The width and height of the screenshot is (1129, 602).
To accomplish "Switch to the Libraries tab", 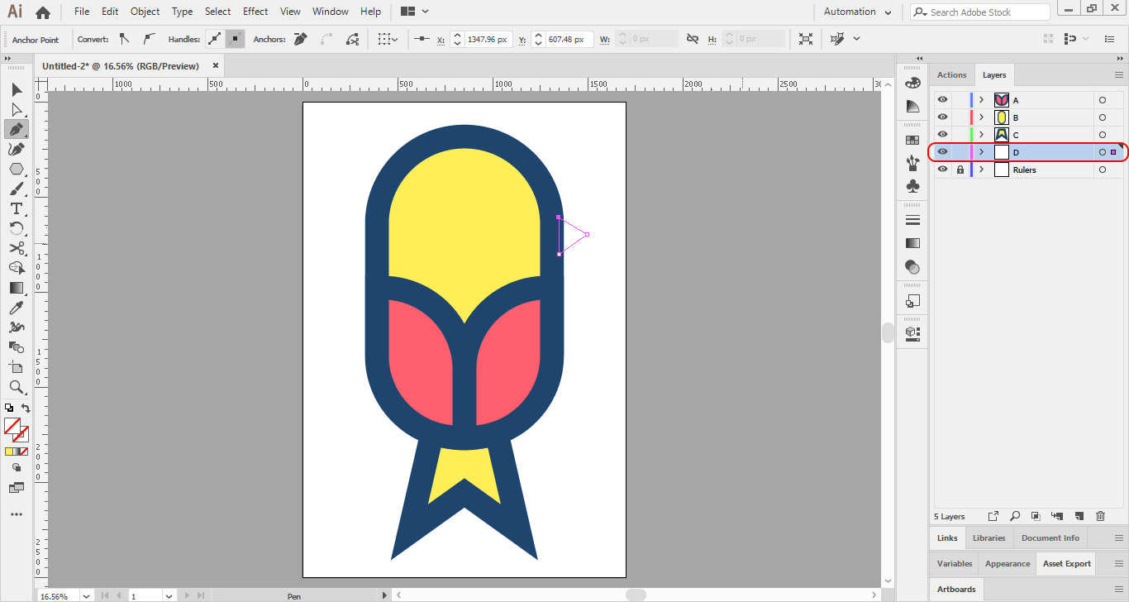I will (988, 537).
